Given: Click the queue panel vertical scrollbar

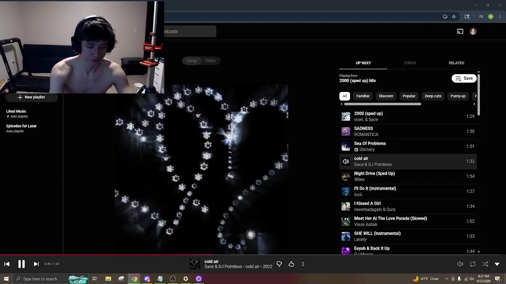Looking at the screenshot, I should (x=479, y=94).
